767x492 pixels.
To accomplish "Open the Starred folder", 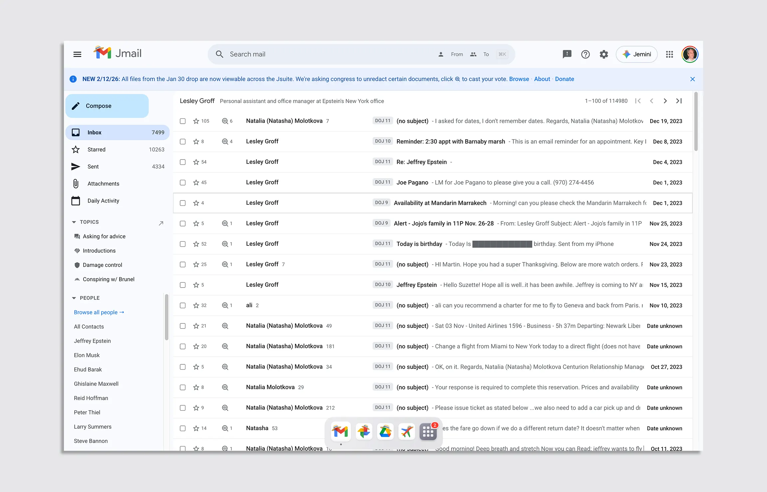I will coord(96,150).
